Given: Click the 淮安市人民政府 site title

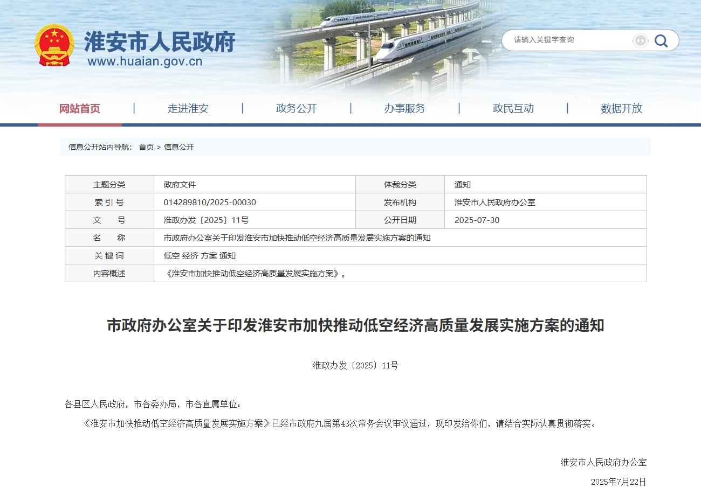Looking at the screenshot, I should (x=160, y=41).
